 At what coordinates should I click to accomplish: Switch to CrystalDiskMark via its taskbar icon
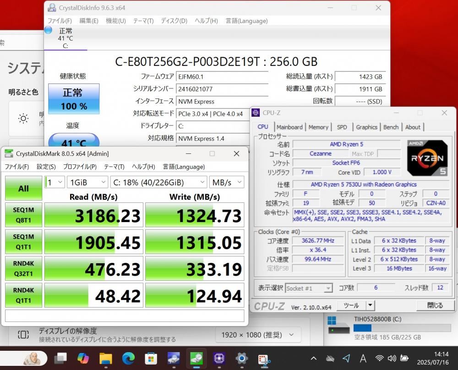click(196, 358)
